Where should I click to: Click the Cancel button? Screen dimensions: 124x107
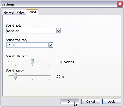[x=91, y=102]
